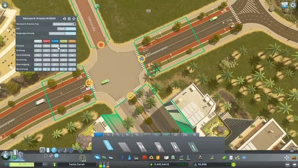
Task: Open the third tab in the road panel
Action: click(118, 135)
